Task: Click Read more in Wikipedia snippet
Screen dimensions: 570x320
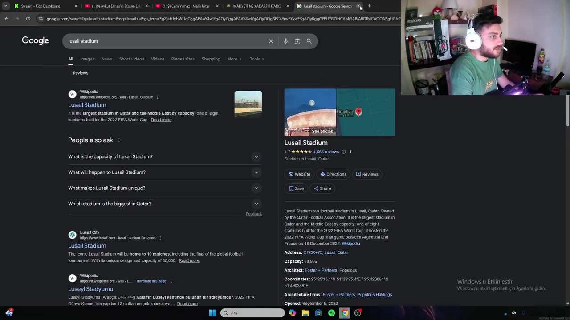Action: coord(161,120)
